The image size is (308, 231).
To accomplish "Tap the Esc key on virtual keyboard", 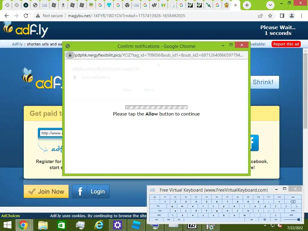I will [x=155, y=197].
